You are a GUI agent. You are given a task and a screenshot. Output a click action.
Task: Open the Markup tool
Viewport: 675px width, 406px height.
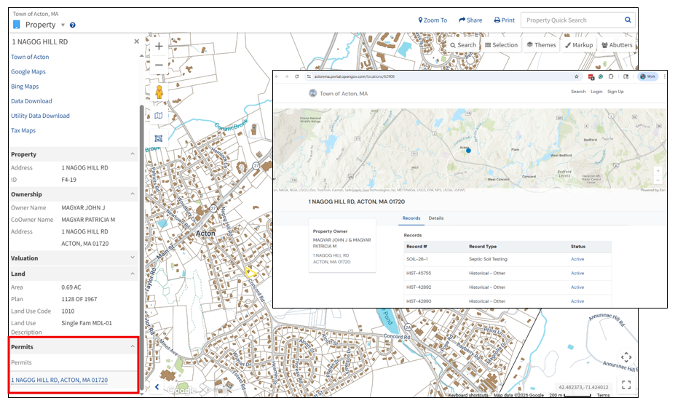pyautogui.click(x=579, y=44)
